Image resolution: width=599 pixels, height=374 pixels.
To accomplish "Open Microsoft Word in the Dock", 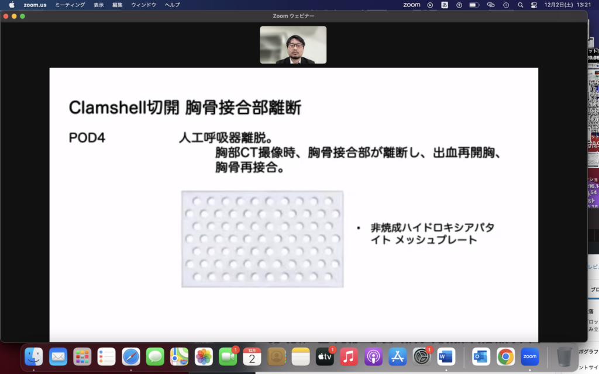I will pos(446,356).
